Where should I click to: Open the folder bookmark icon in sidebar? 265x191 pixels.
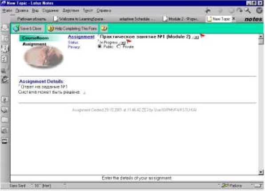[4, 120]
